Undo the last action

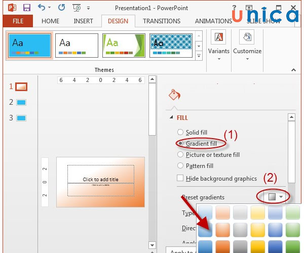pyautogui.click(x=42, y=8)
